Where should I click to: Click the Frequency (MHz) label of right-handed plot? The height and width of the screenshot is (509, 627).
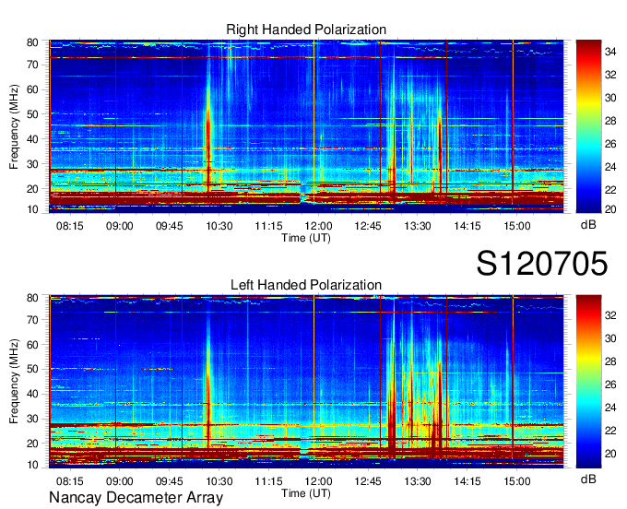[x=14, y=126]
